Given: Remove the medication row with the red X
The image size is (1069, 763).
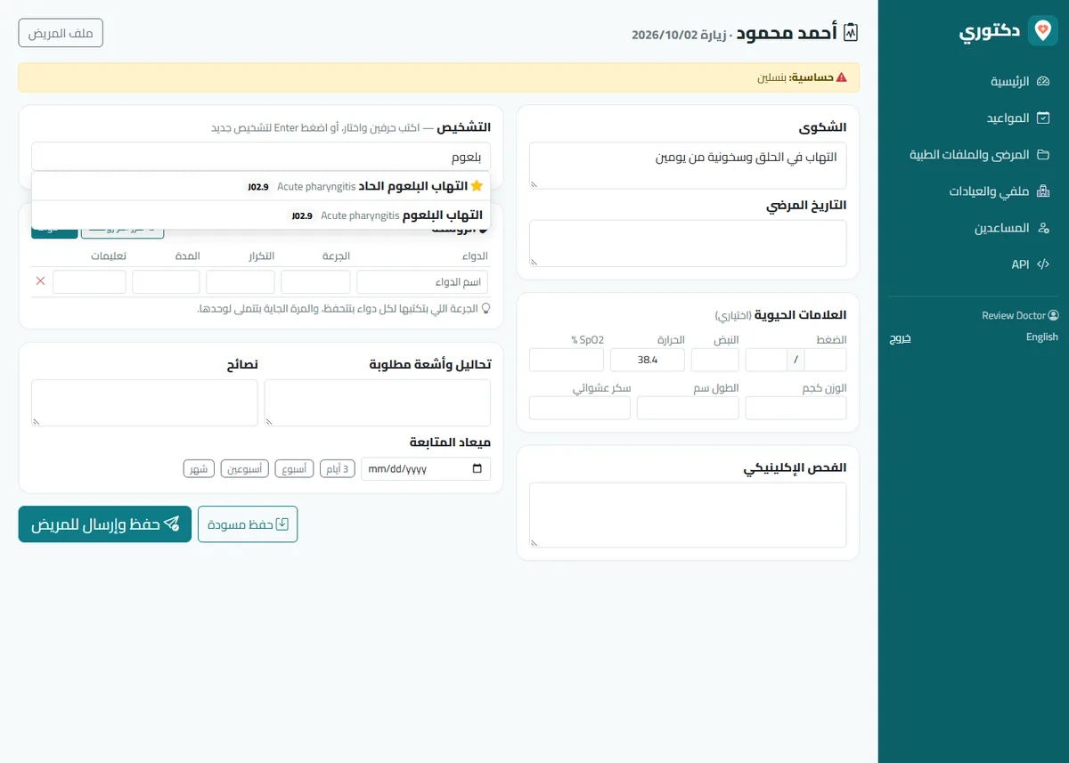Looking at the screenshot, I should 40,281.
